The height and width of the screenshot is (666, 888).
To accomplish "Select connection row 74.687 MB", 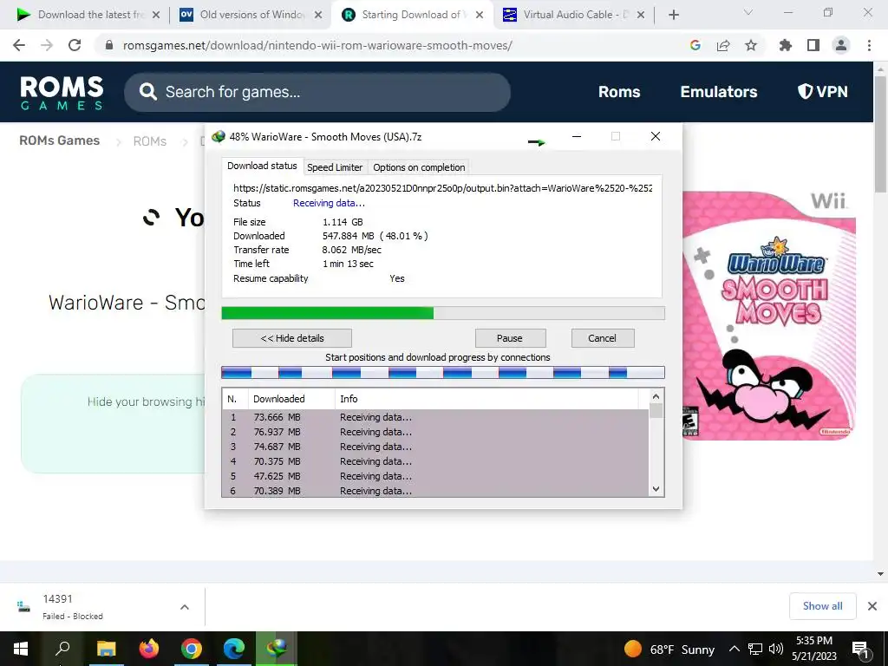I will [435, 447].
